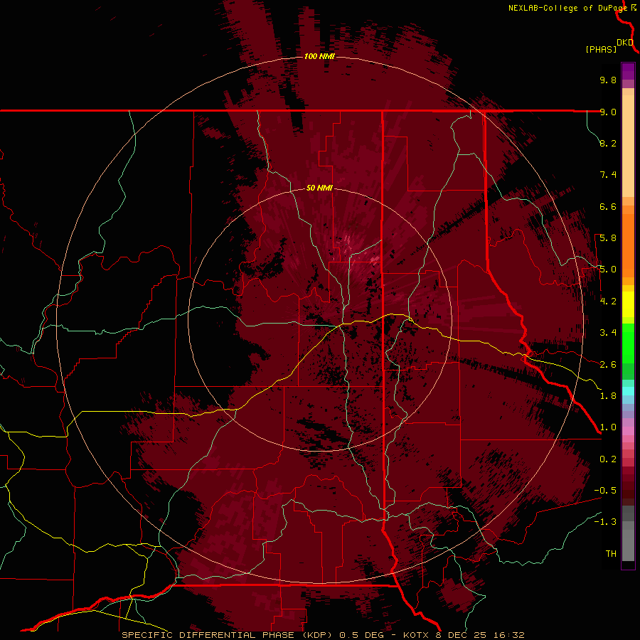
Task: Click the 3.4 legend value
Action: [x=608, y=333]
